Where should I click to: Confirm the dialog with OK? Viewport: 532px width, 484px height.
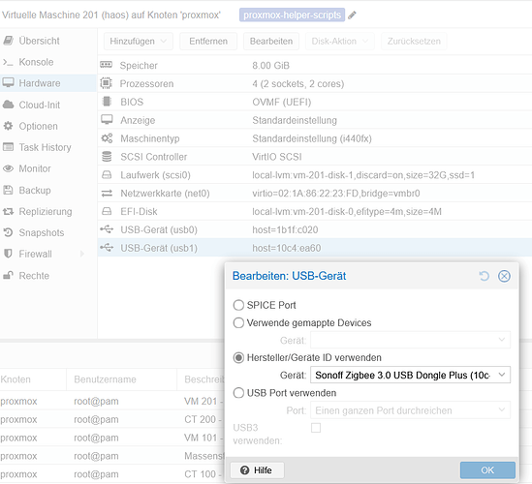click(x=487, y=470)
